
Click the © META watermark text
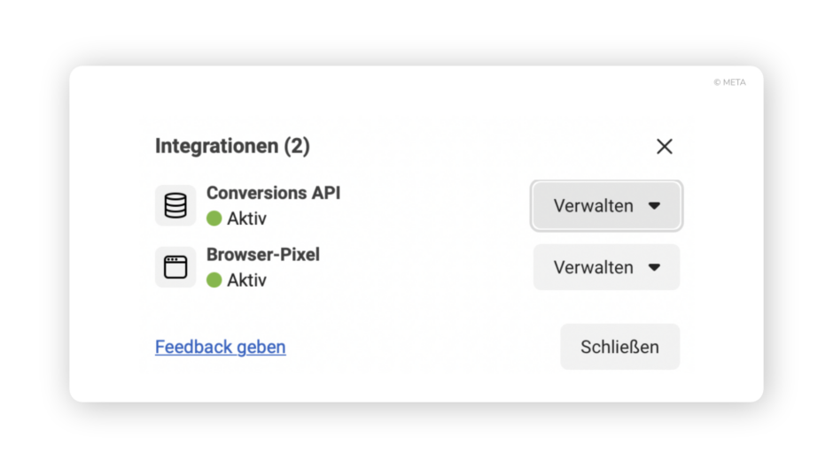click(x=730, y=82)
